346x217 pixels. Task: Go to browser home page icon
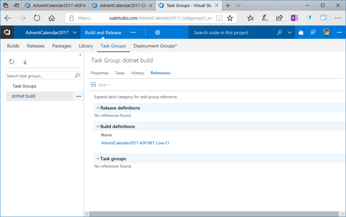[52, 18]
